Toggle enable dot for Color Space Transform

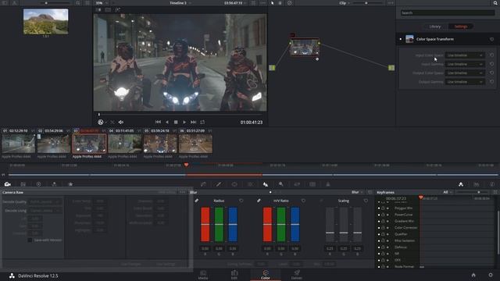click(x=401, y=39)
